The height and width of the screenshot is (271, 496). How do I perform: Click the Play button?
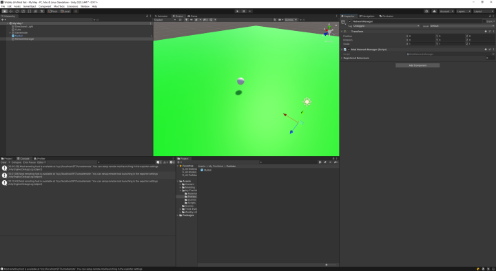pyautogui.click(x=237, y=11)
